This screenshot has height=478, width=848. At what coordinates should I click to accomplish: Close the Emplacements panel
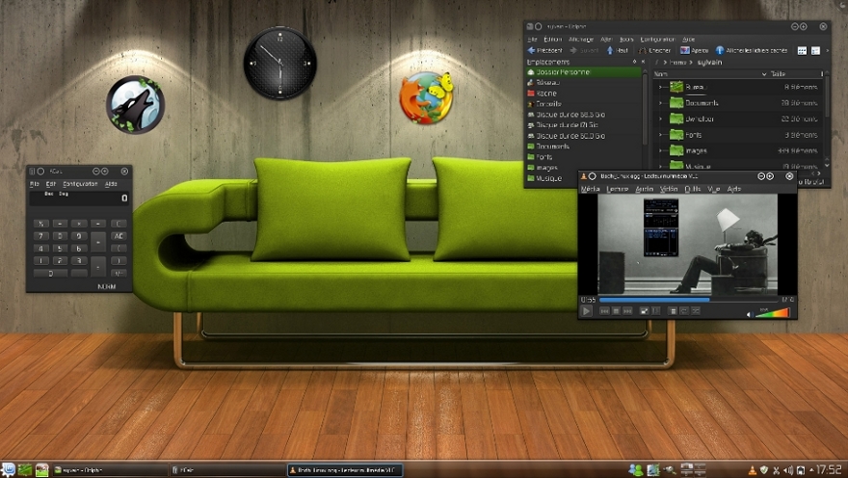coord(643,63)
